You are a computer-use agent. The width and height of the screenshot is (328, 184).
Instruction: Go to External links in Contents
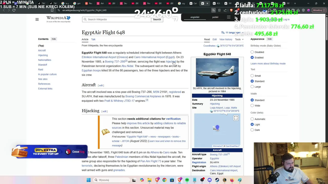coord(45,89)
